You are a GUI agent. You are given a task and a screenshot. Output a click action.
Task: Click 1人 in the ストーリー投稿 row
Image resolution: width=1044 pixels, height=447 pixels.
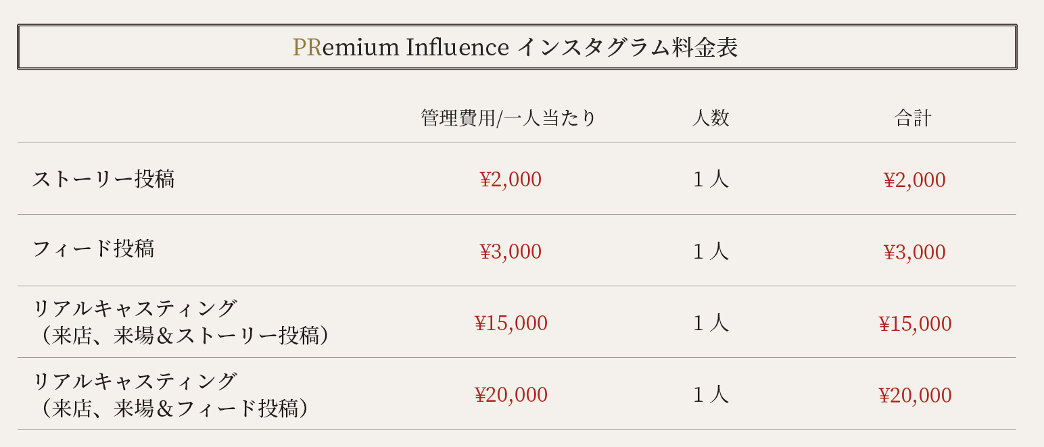pyautogui.click(x=711, y=180)
